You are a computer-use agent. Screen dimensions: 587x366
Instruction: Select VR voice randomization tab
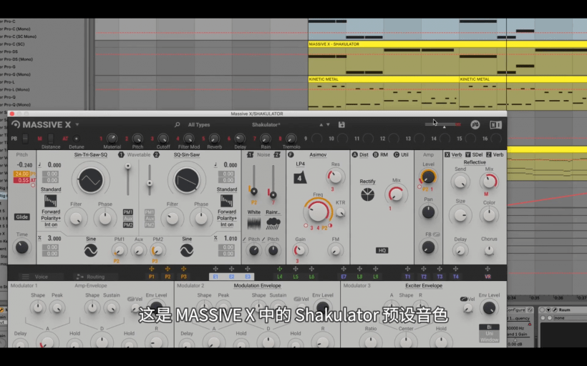coord(487,277)
